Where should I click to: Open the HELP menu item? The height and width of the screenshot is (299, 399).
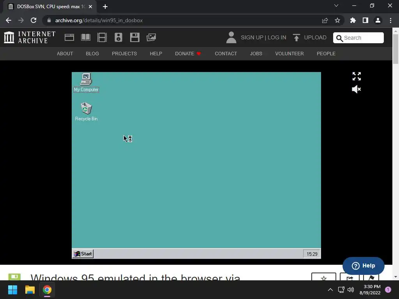click(x=156, y=54)
